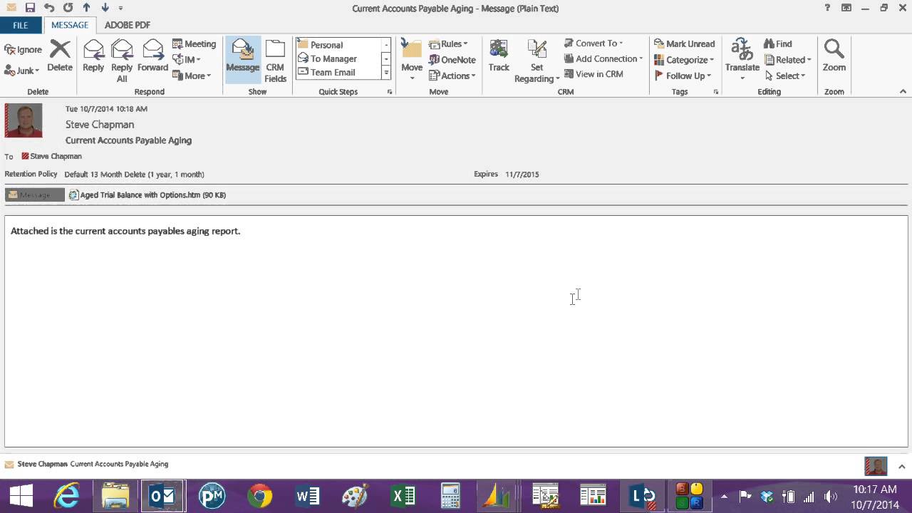Click Steve Chapman's sender photo
912x513 pixels.
point(24,120)
